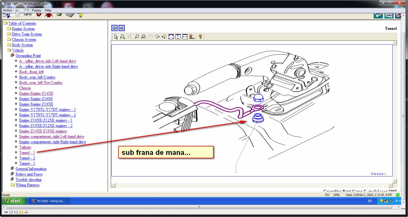Open the Tunnel - 2 grounding point

[27, 158]
